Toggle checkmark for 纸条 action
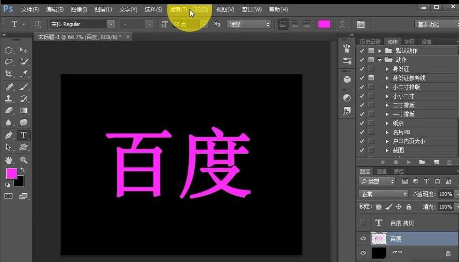459x262 pixels. point(362,123)
